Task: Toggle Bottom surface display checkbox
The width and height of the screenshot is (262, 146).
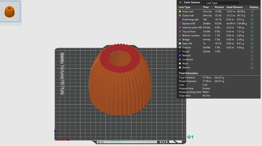Action: click(252, 36)
